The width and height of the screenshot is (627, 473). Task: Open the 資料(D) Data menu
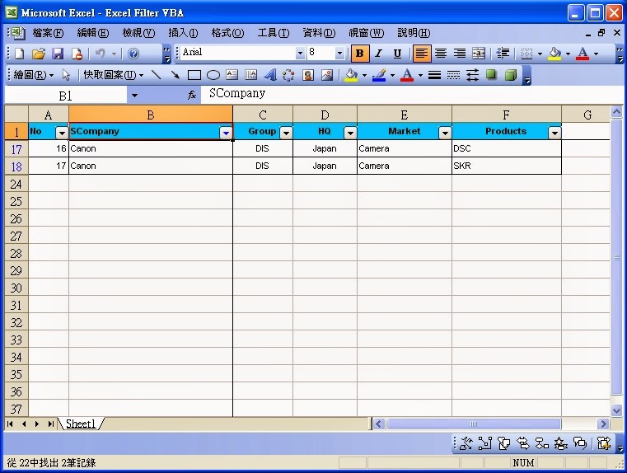click(319, 33)
